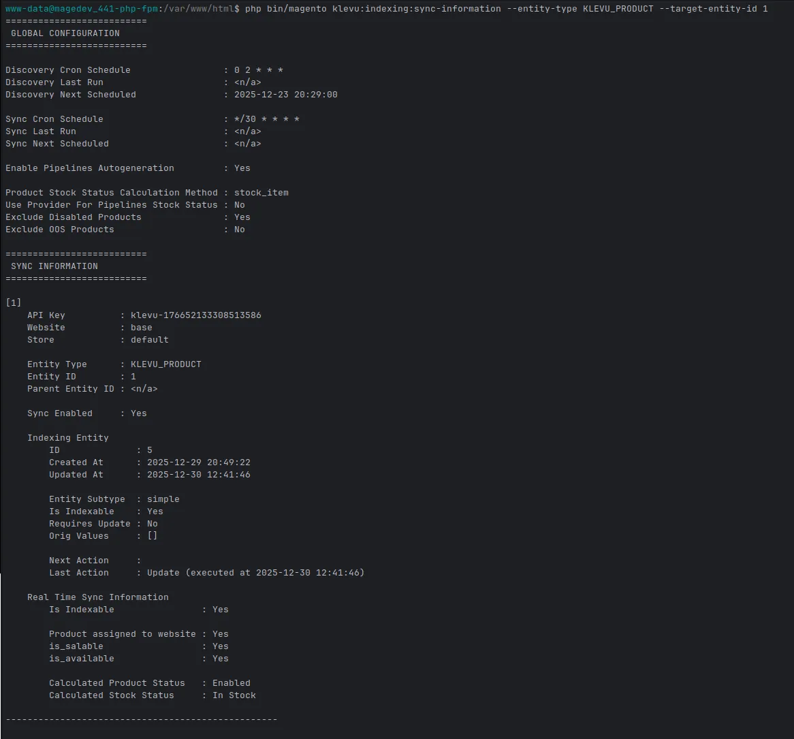Click the Discovery Cron Schedule value
This screenshot has width=794, height=739.
(x=258, y=70)
